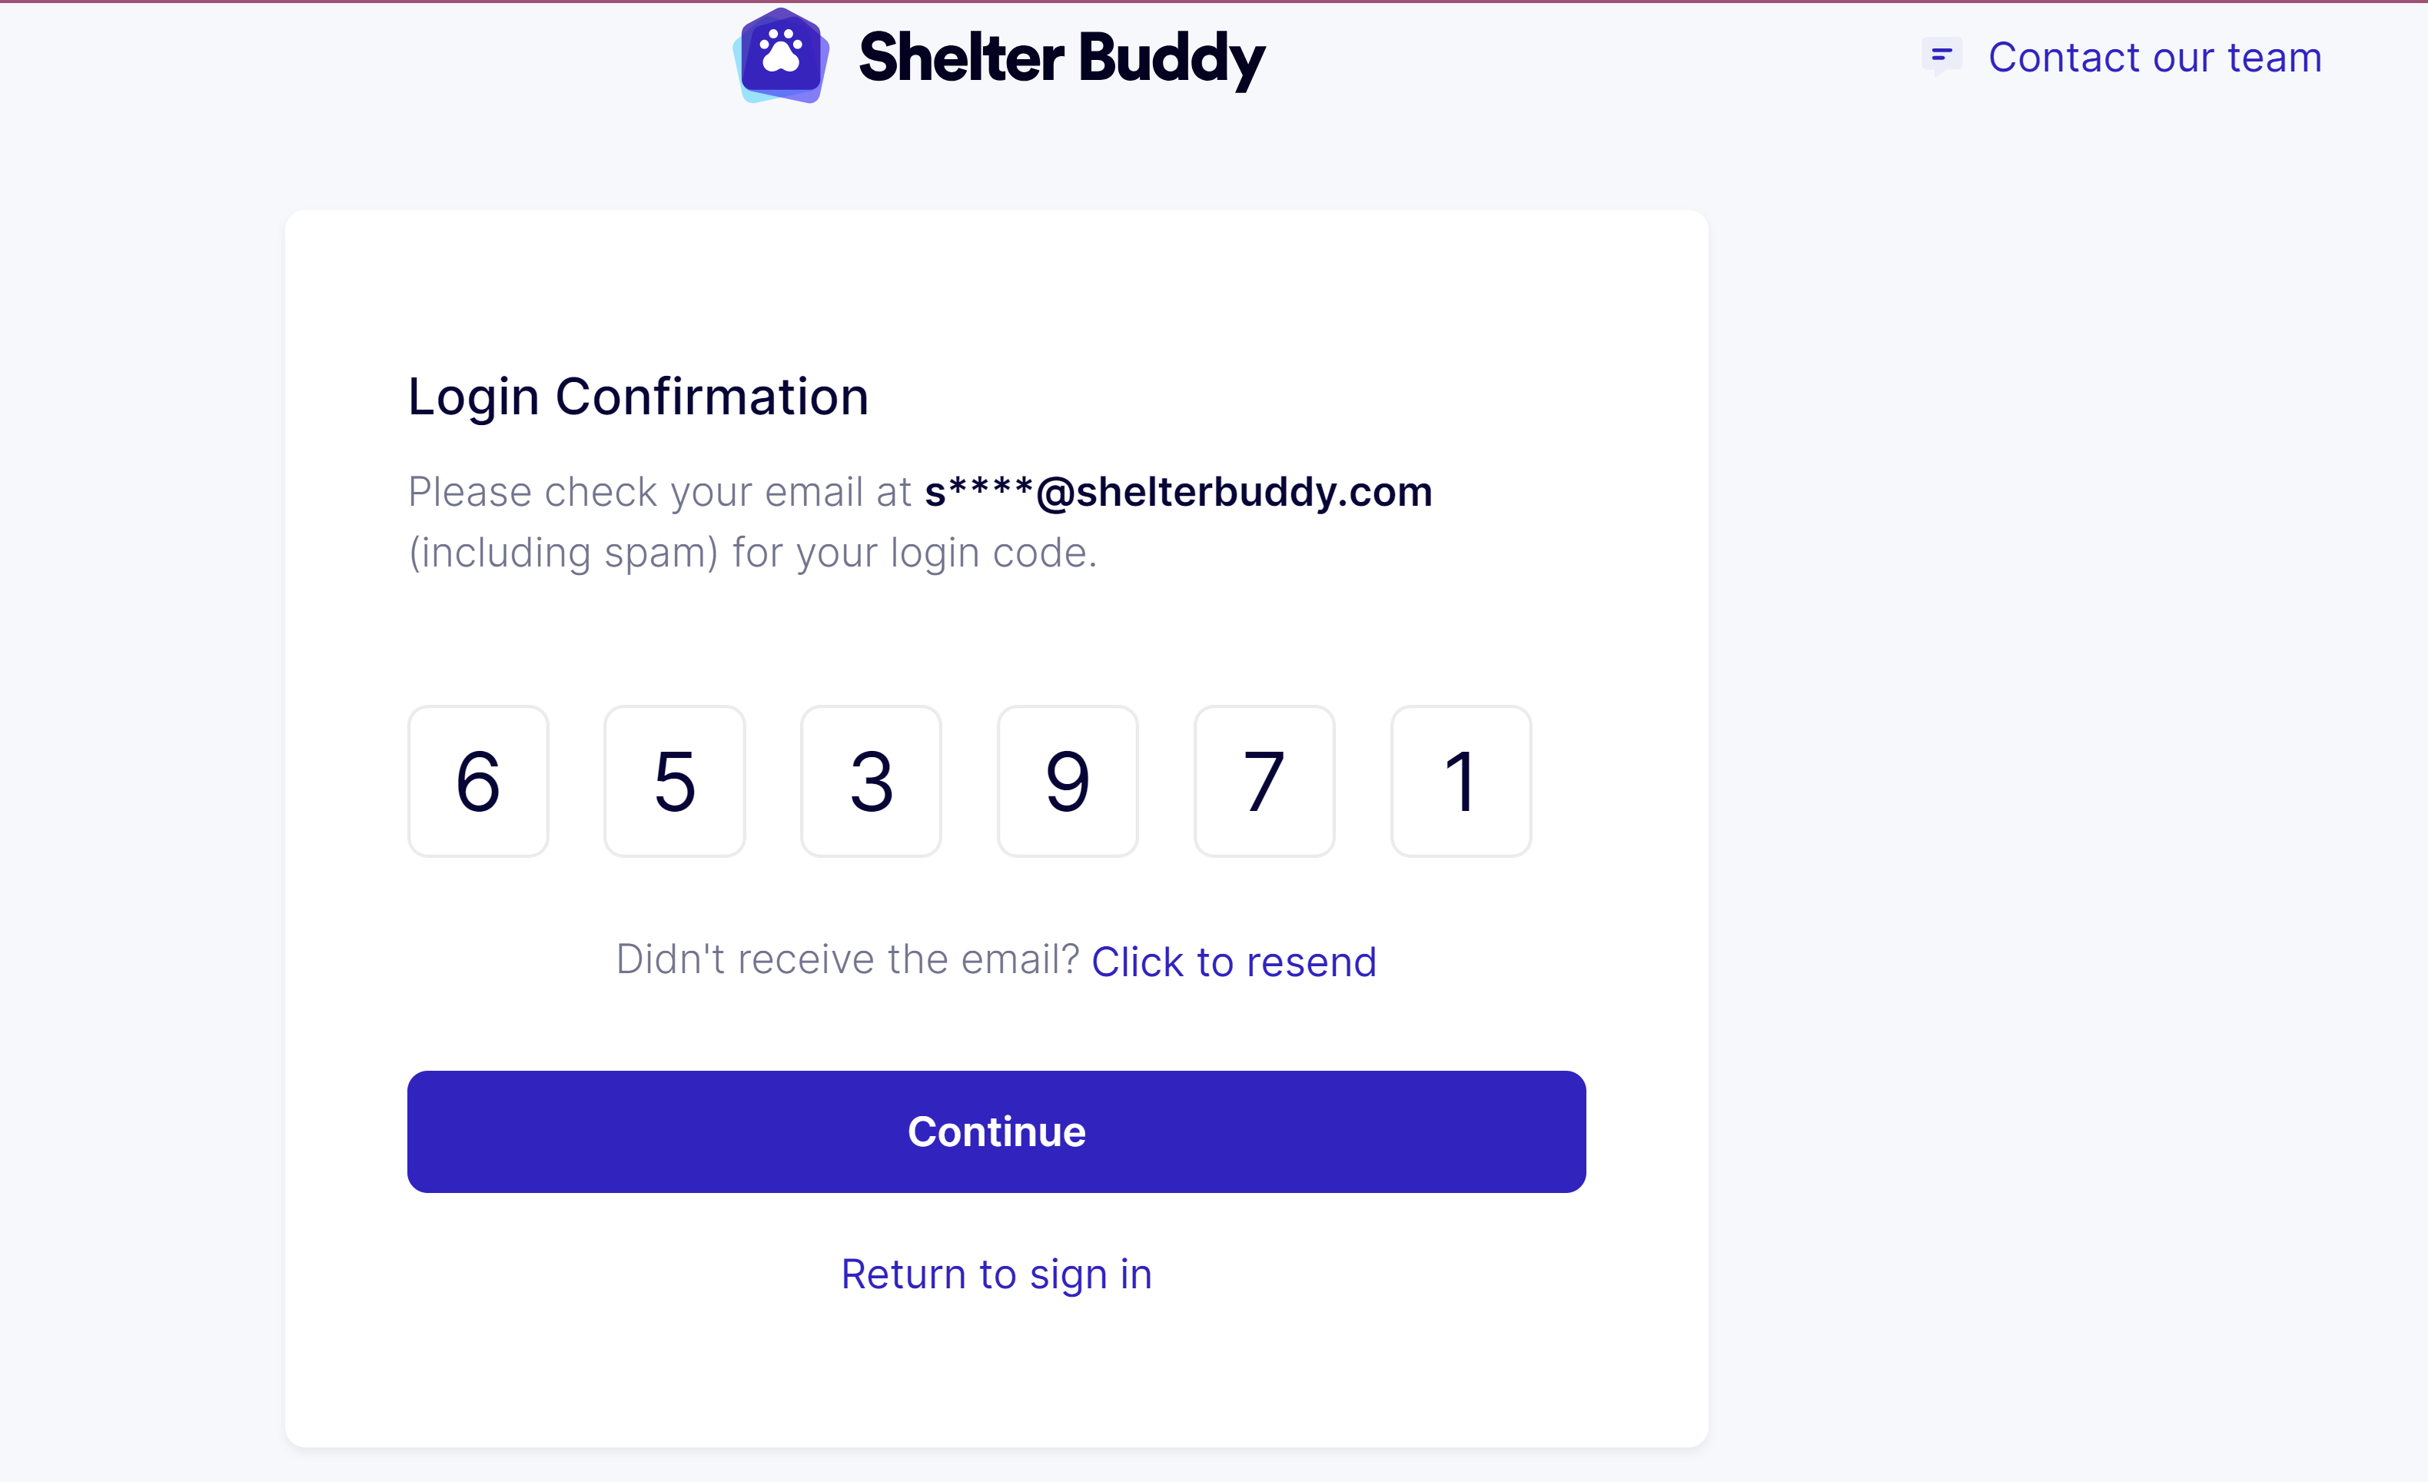Image resolution: width=2428 pixels, height=1482 pixels.
Task: Click the "(including spam) for your login code" line
Action: pyautogui.click(x=752, y=553)
